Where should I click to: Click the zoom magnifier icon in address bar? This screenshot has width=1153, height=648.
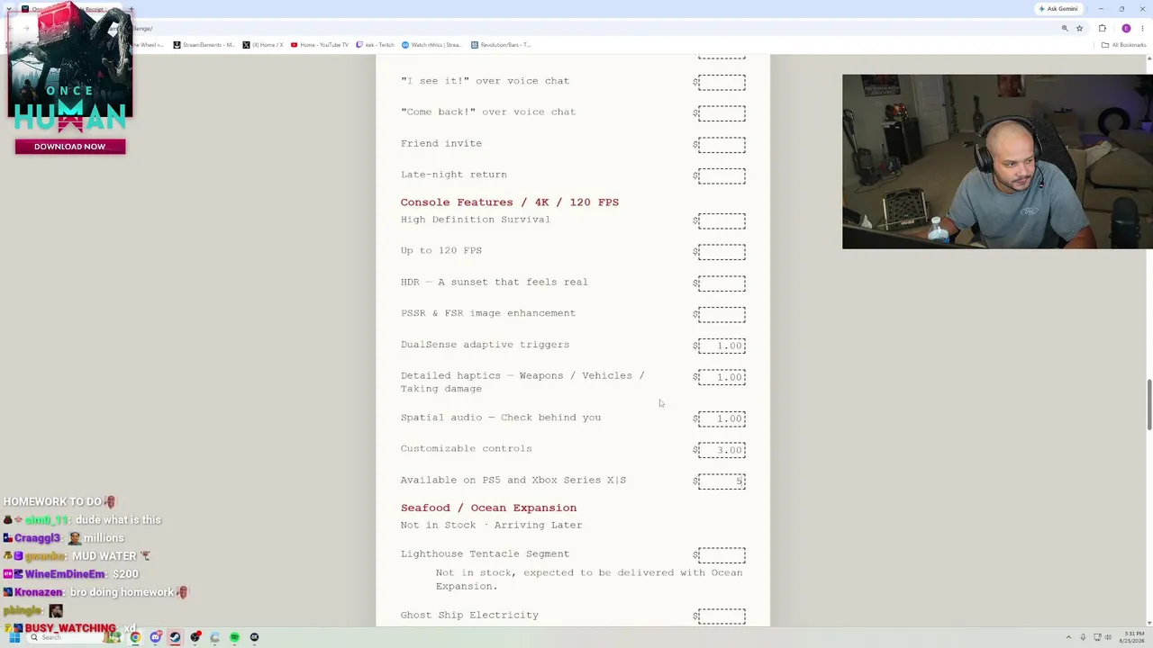point(1065,28)
